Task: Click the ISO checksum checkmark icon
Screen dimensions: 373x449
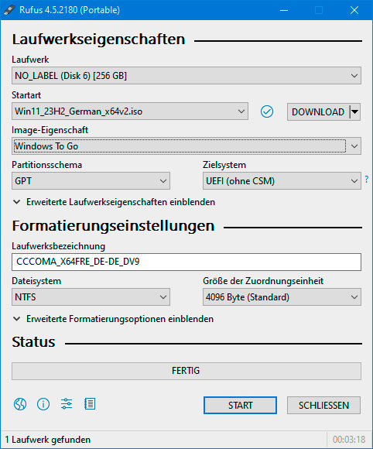Action: click(x=267, y=111)
